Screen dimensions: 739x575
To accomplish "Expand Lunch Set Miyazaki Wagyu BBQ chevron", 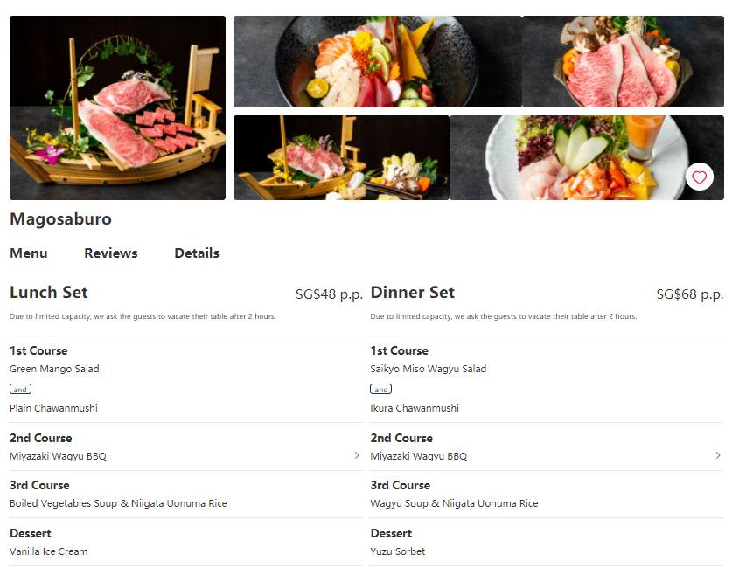I will [x=357, y=455].
